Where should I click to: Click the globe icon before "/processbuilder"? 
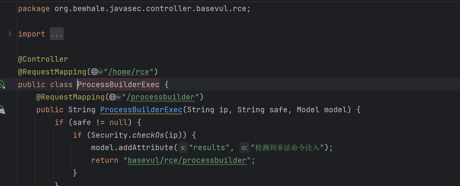click(x=113, y=97)
